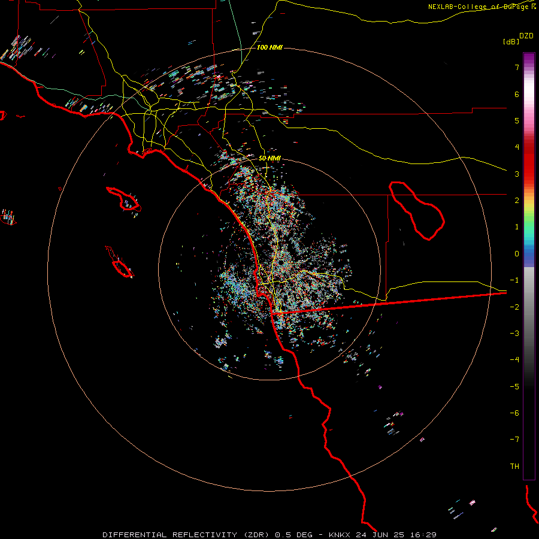Screen dimensions: 539x539
Task: Click the 0.5 DEG elevation label
Action: point(293,535)
